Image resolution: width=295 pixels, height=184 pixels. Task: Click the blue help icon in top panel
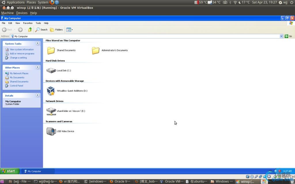click(57, 2)
